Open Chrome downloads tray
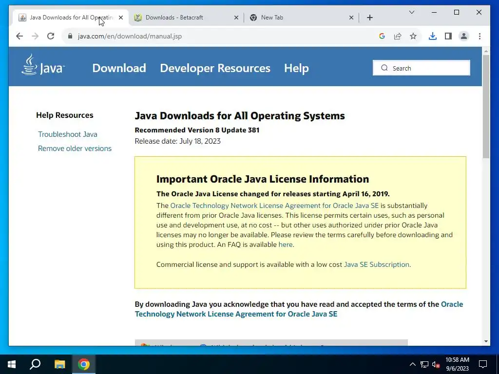Viewport: 499px width, 374px height. pos(433,36)
